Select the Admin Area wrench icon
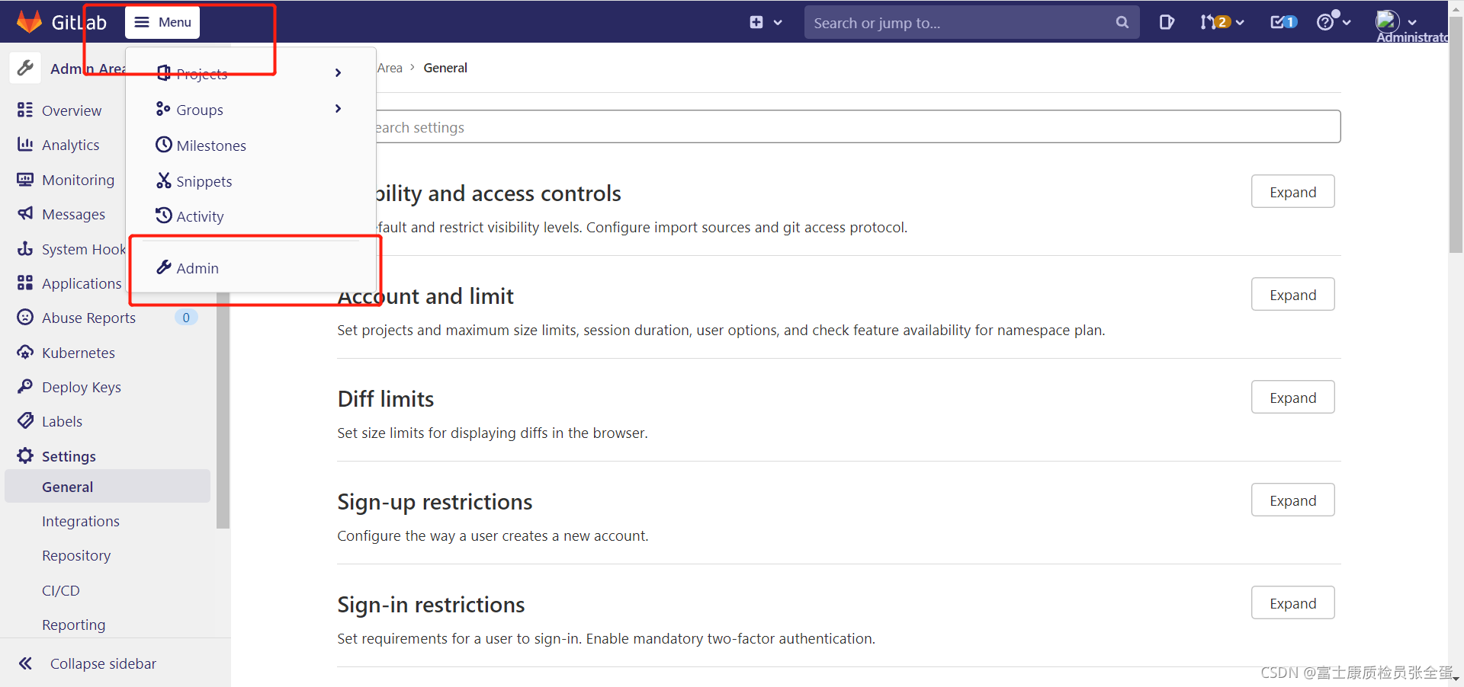Viewport: 1464px width, 687px height. point(25,68)
